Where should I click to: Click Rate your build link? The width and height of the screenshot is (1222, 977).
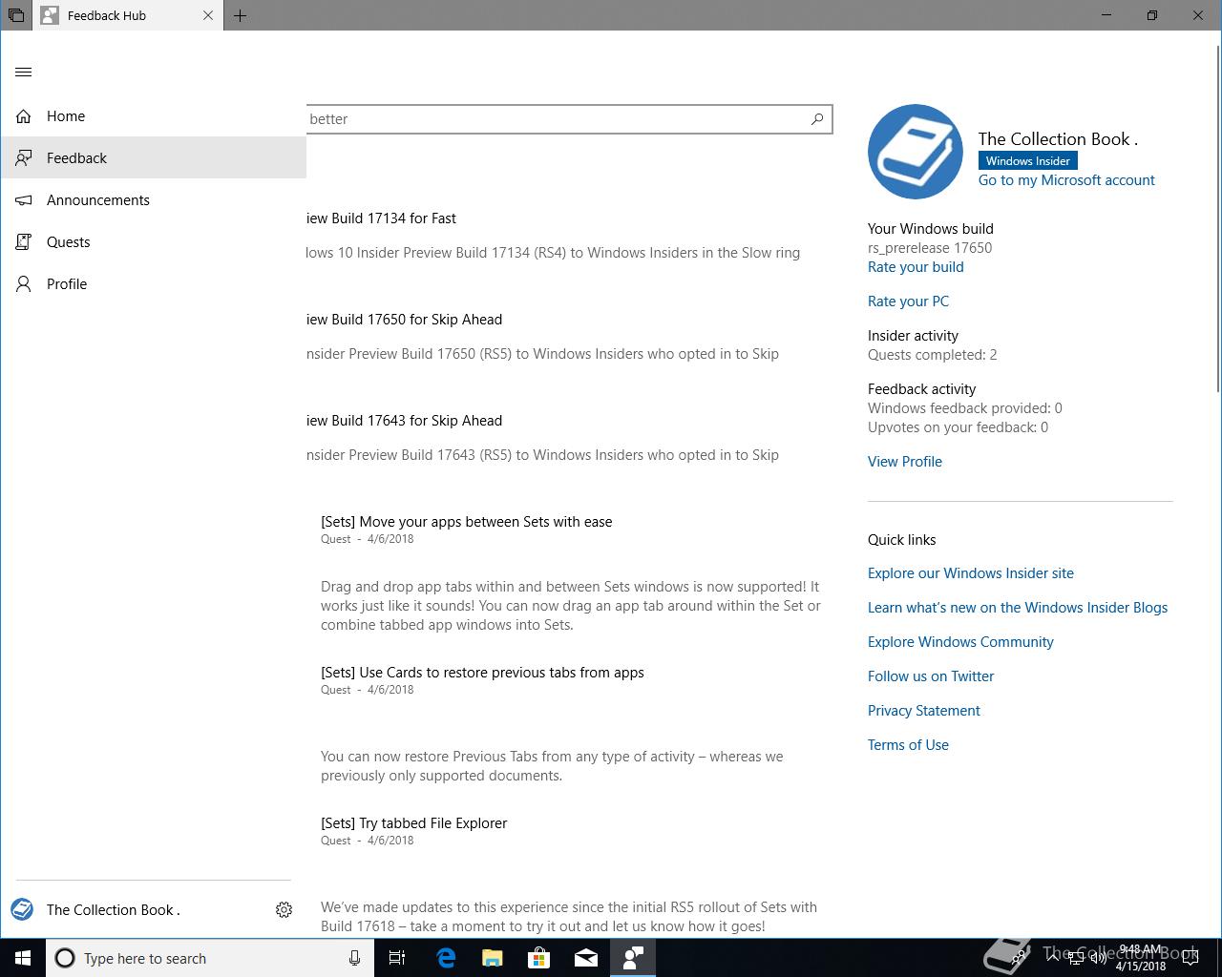point(916,267)
